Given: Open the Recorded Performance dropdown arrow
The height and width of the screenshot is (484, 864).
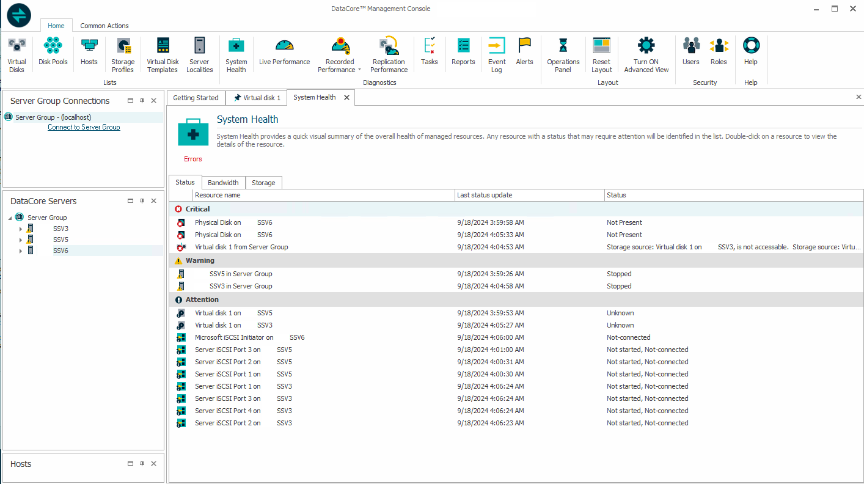Looking at the screenshot, I should tap(359, 70).
